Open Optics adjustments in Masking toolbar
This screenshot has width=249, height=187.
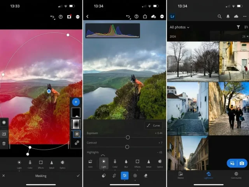pyautogui.click(x=62, y=164)
